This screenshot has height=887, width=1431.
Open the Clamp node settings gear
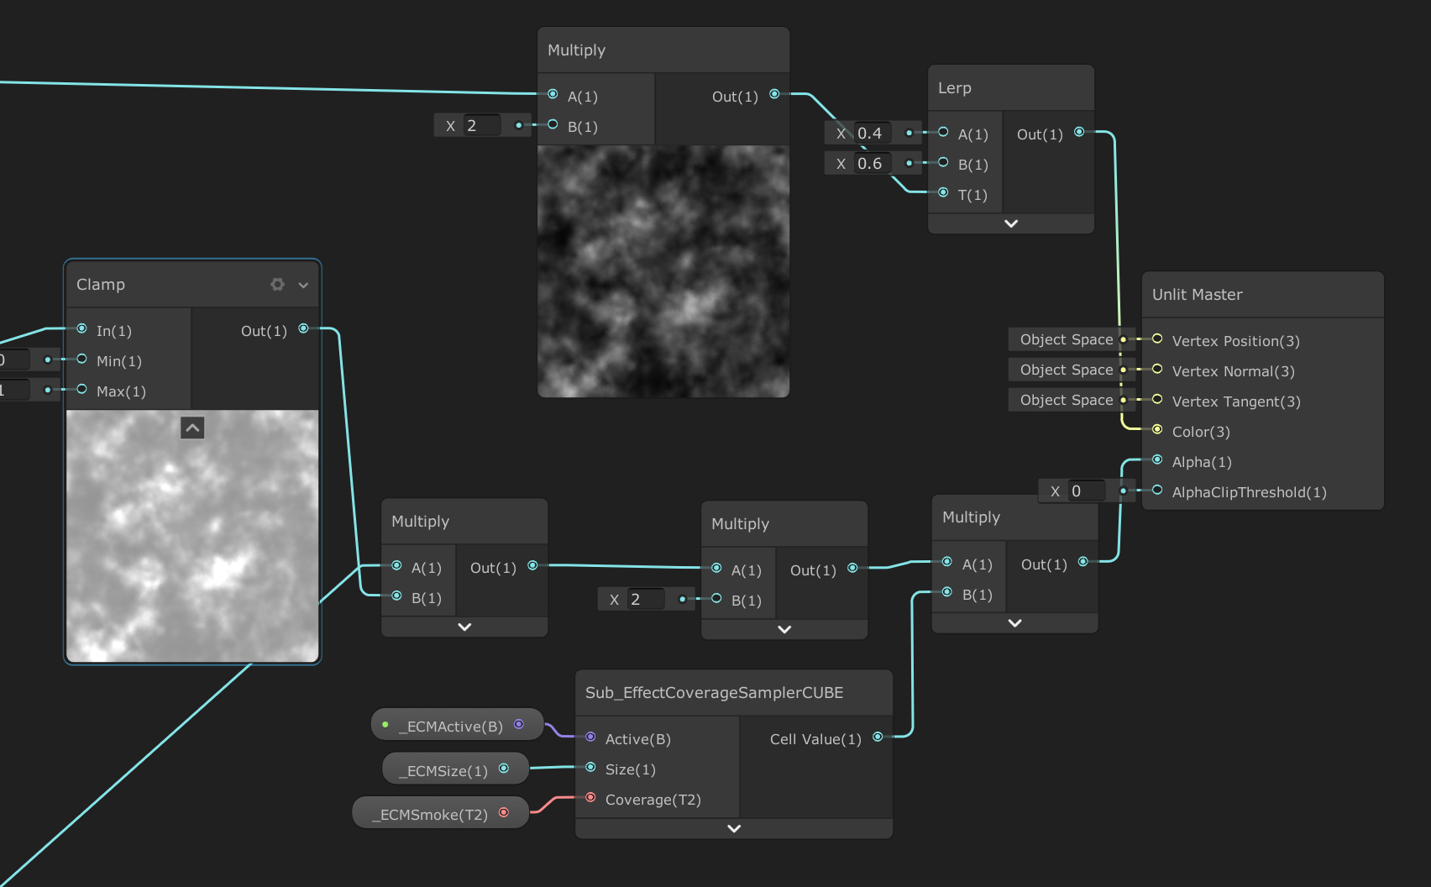pos(277,284)
